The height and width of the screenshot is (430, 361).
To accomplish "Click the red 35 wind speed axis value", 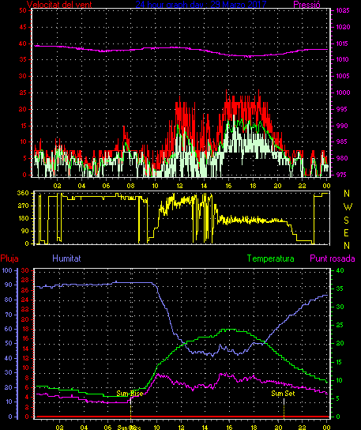I will coord(23,59).
